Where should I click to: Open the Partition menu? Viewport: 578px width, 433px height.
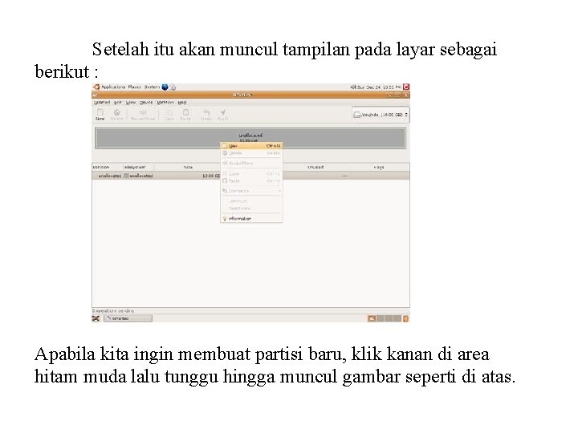coord(165,103)
